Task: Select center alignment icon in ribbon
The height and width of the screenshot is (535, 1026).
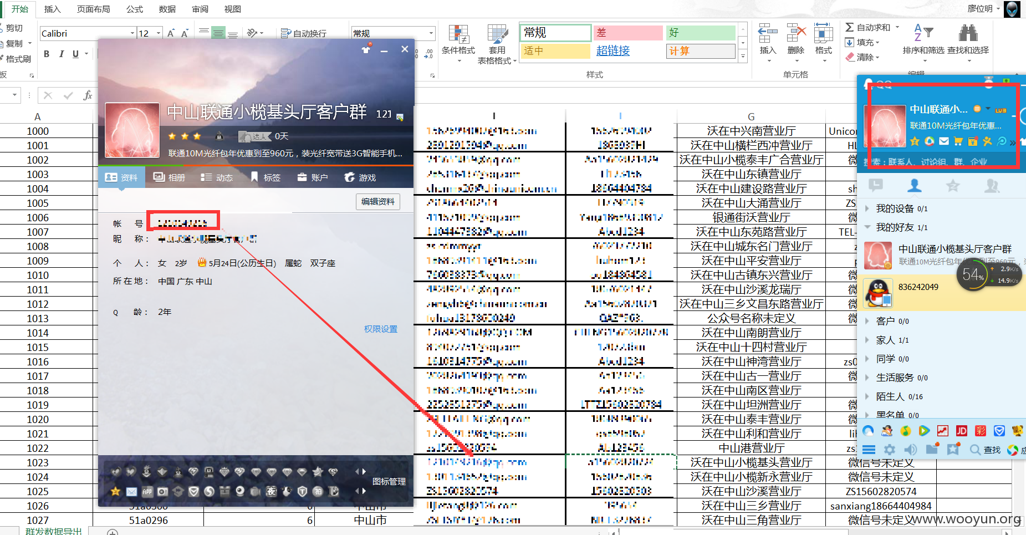Action: coord(218,33)
